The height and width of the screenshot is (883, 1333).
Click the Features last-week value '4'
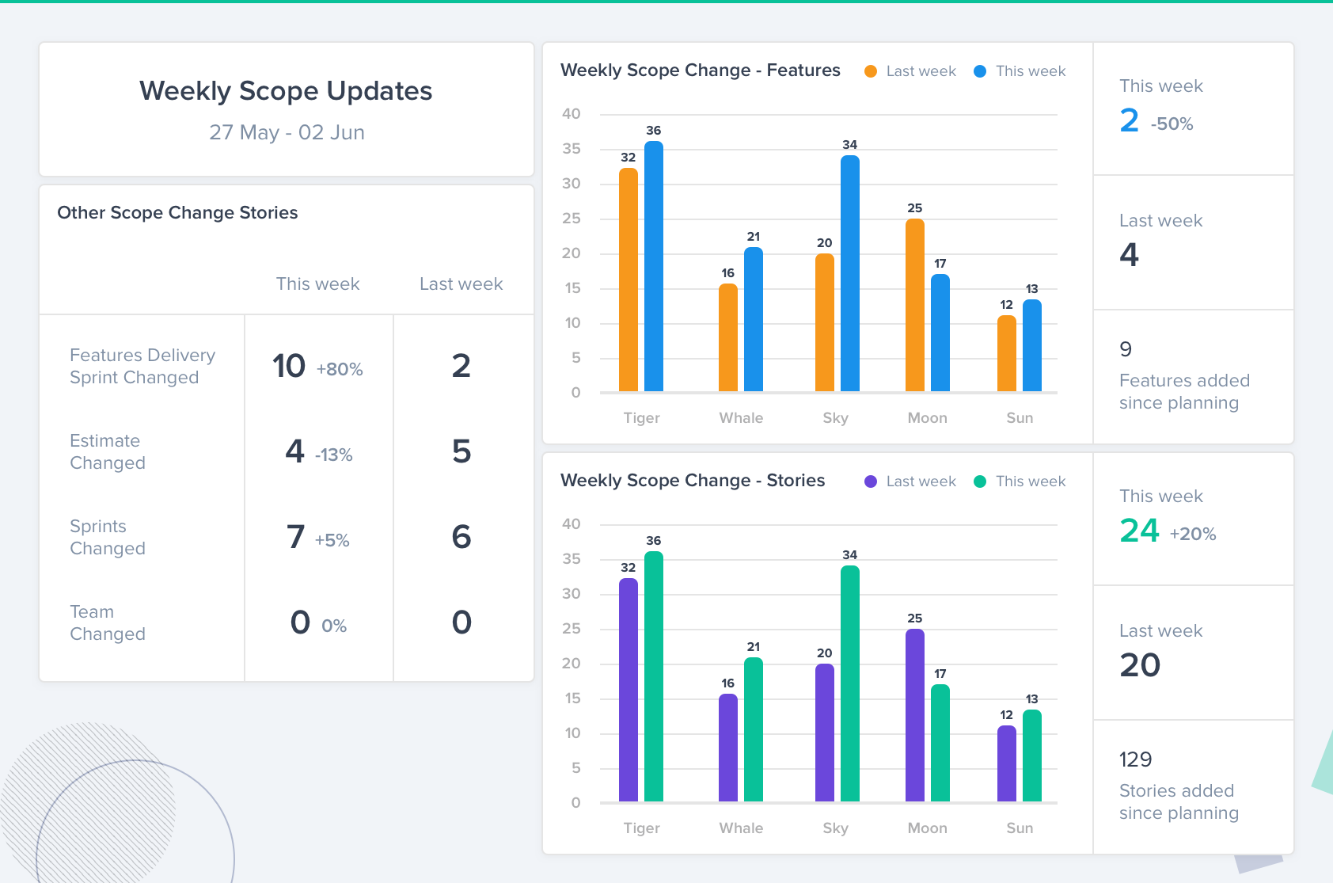coord(1130,254)
